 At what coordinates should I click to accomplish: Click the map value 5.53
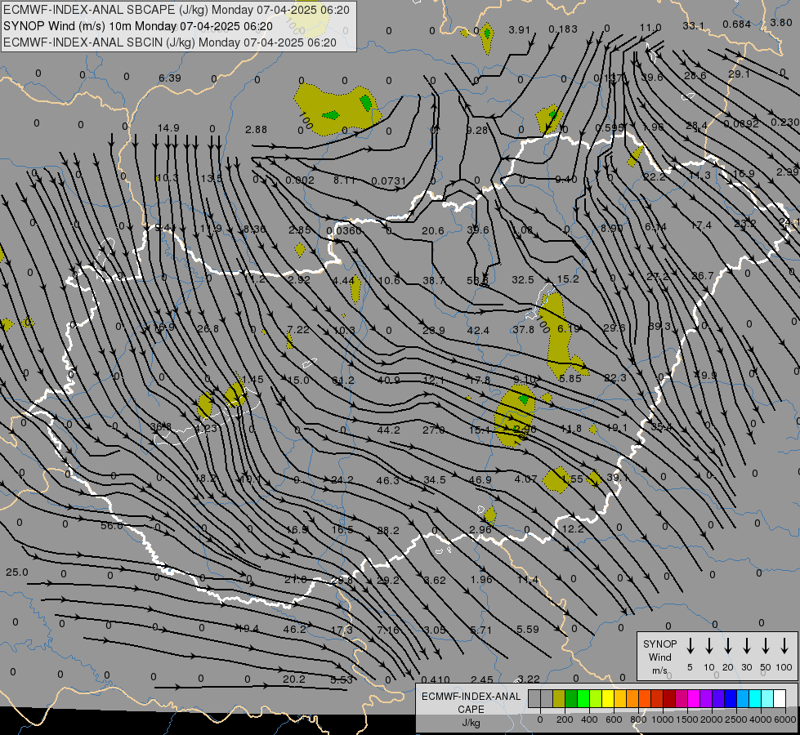click(x=342, y=679)
